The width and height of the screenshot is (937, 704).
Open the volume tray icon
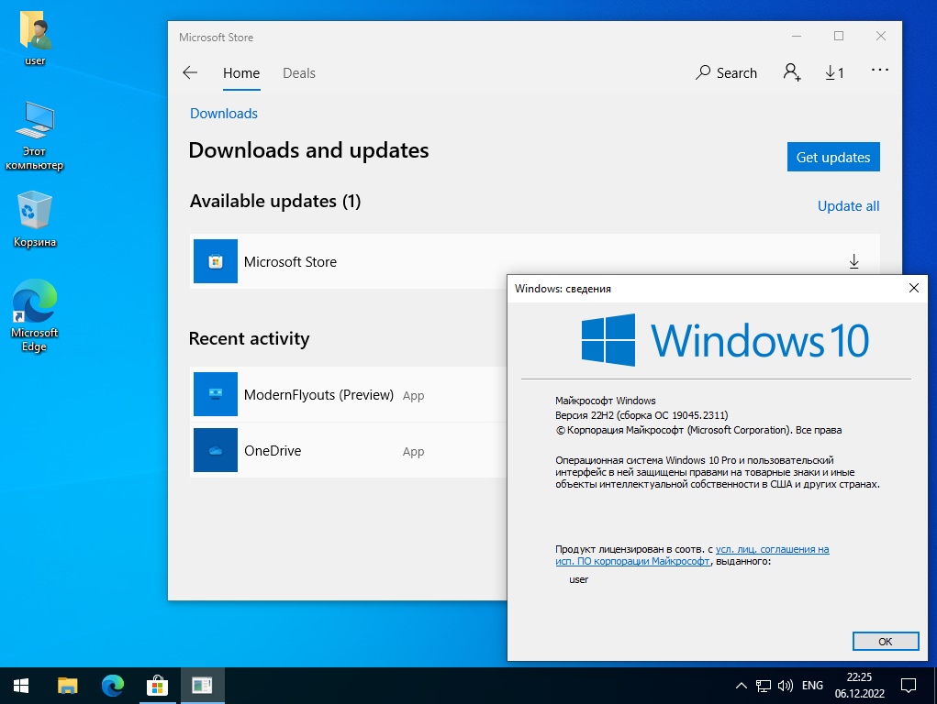coord(786,686)
